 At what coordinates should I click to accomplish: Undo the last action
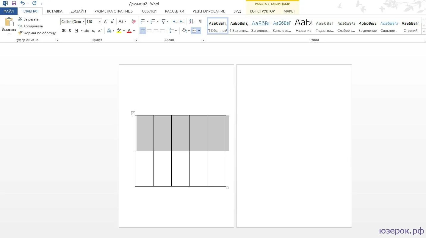(23, 4)
